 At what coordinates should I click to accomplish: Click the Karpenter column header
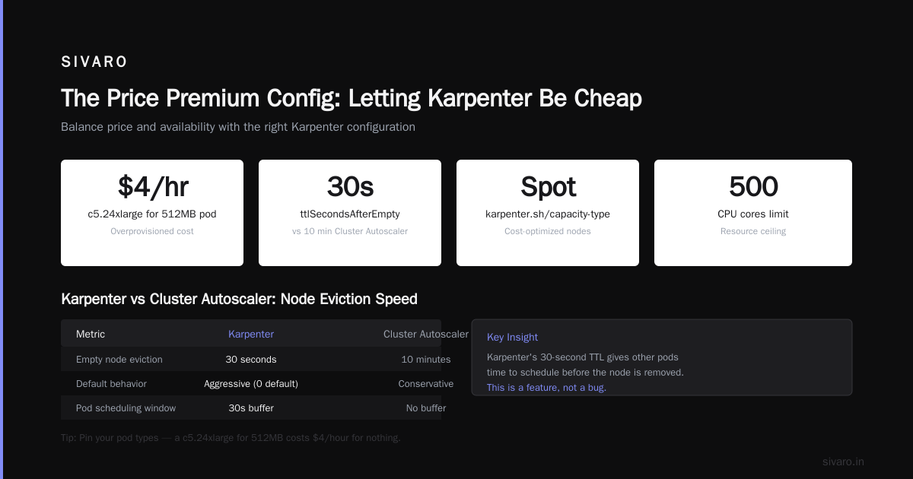coord(251,334)
